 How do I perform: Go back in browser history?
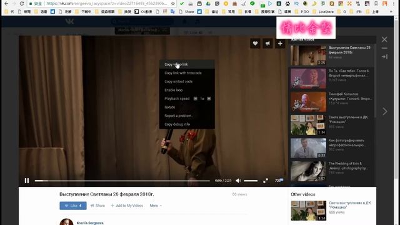coord(6,4)
